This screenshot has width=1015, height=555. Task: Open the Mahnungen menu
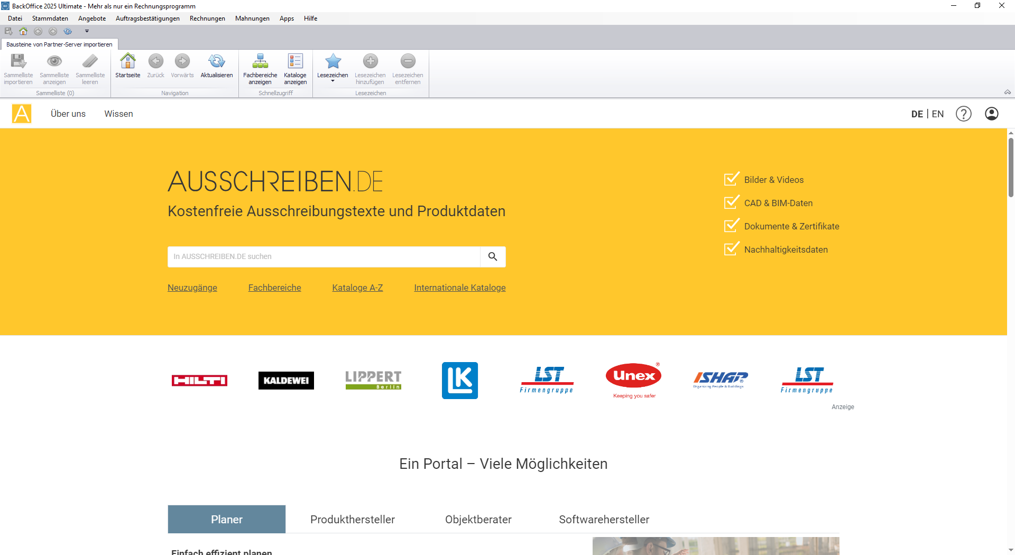point(252,18)
